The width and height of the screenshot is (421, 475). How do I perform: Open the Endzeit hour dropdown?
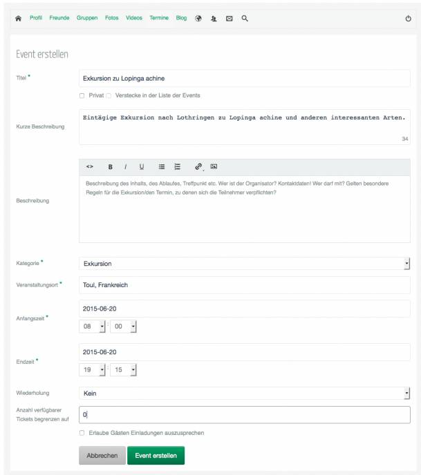click(x=92, y=369)
